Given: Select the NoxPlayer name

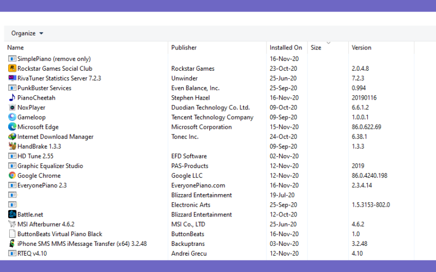Looking at the screenshot, I should (32, 107).
